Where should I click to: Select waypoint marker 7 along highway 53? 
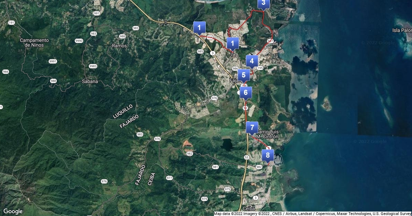[252, 127]
